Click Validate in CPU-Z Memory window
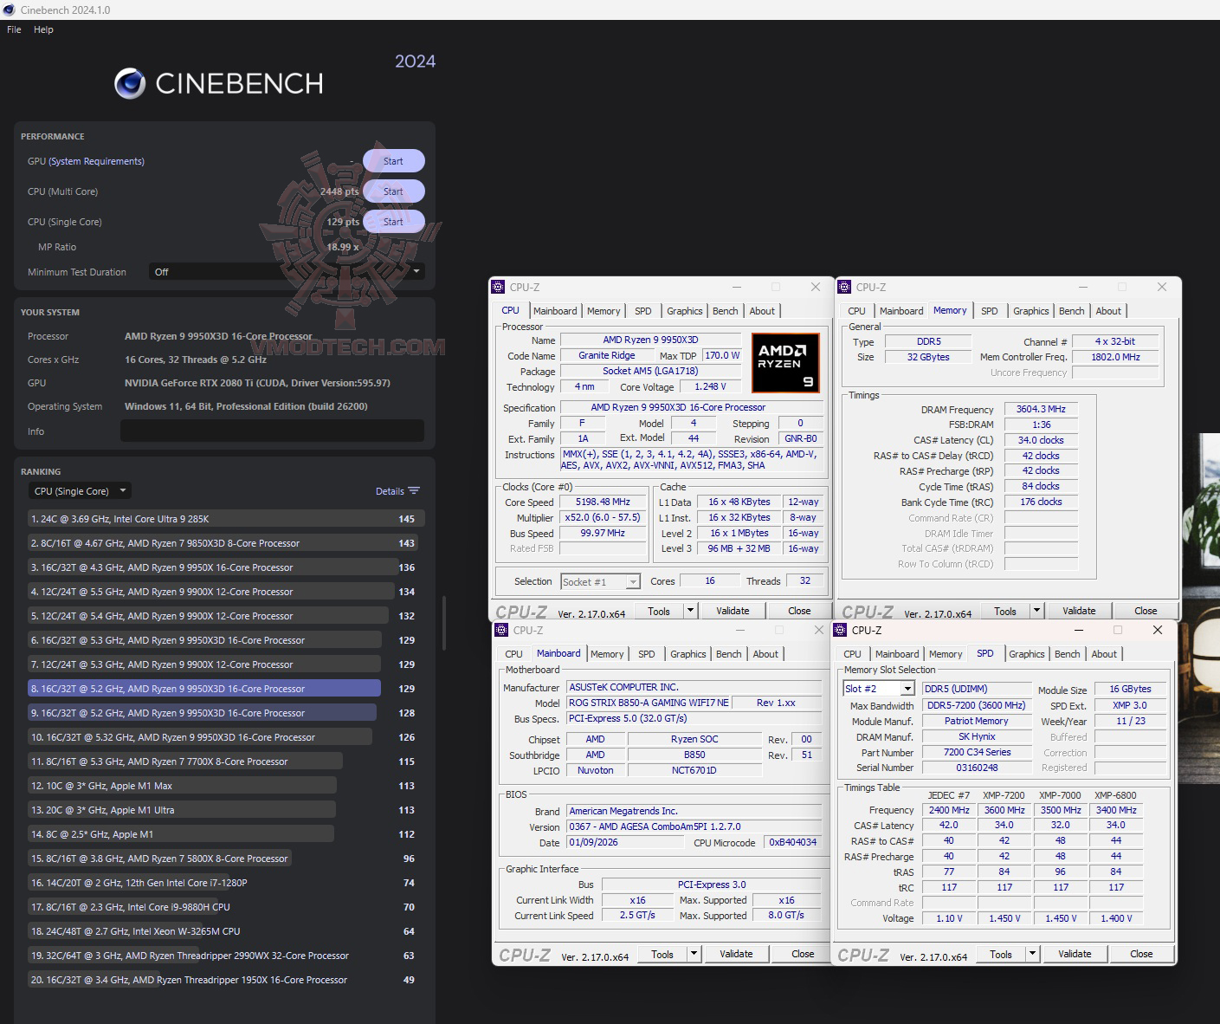The image size is (1220, 1024). point(1079,611)
